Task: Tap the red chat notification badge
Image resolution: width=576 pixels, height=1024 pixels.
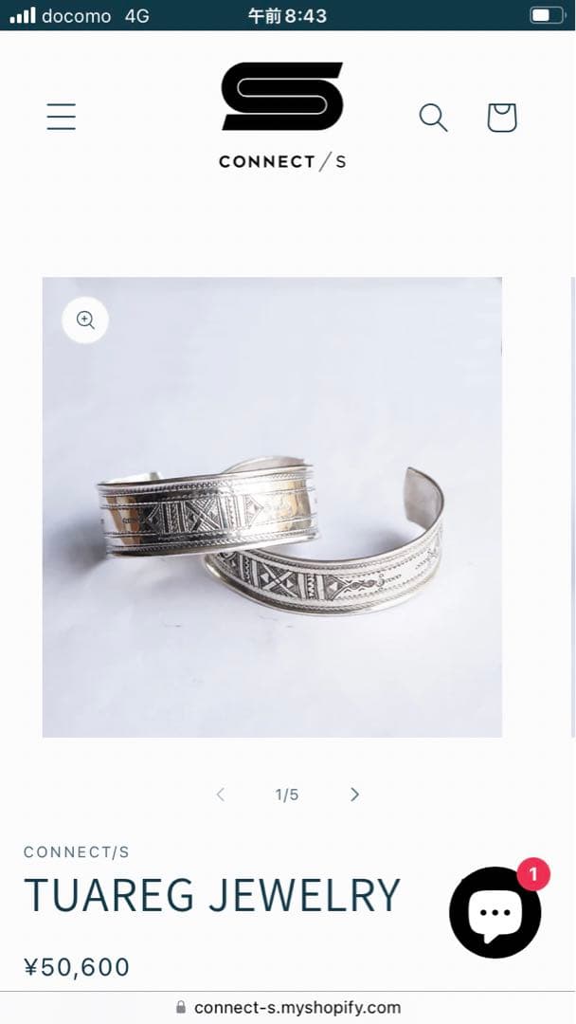Action: click(x=533, y=874)
